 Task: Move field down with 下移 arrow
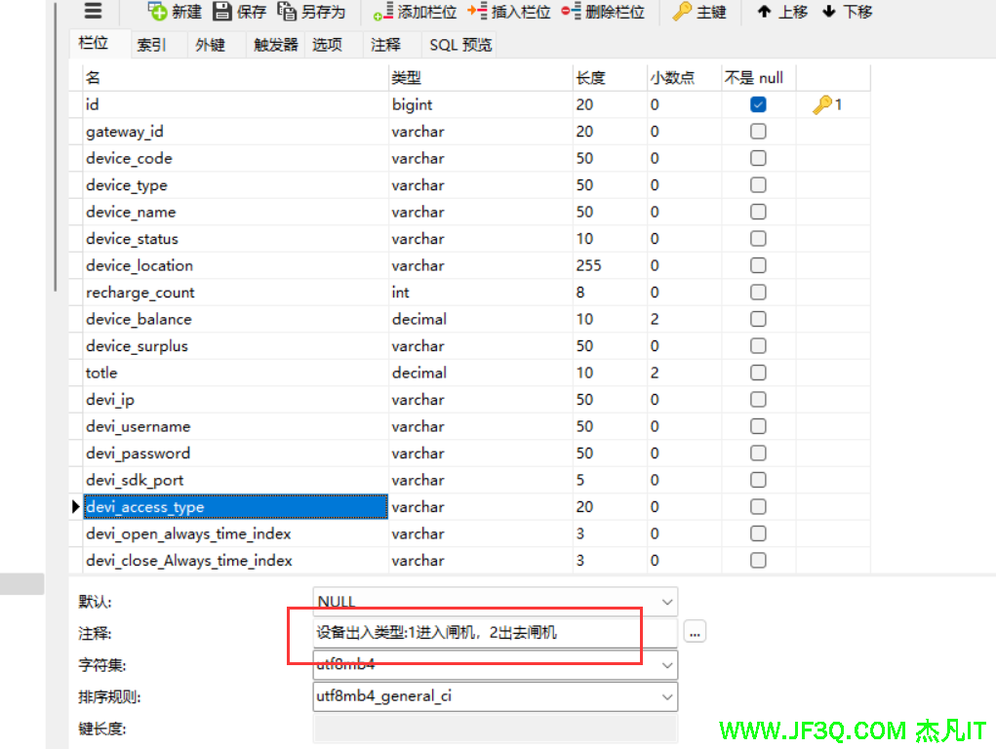(829, 12)
